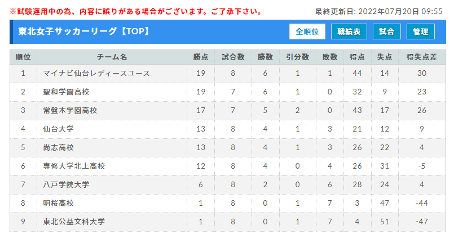Click the 順位 column header
Viewport: 454px width, 235px height.
click(x=23, y=57)
